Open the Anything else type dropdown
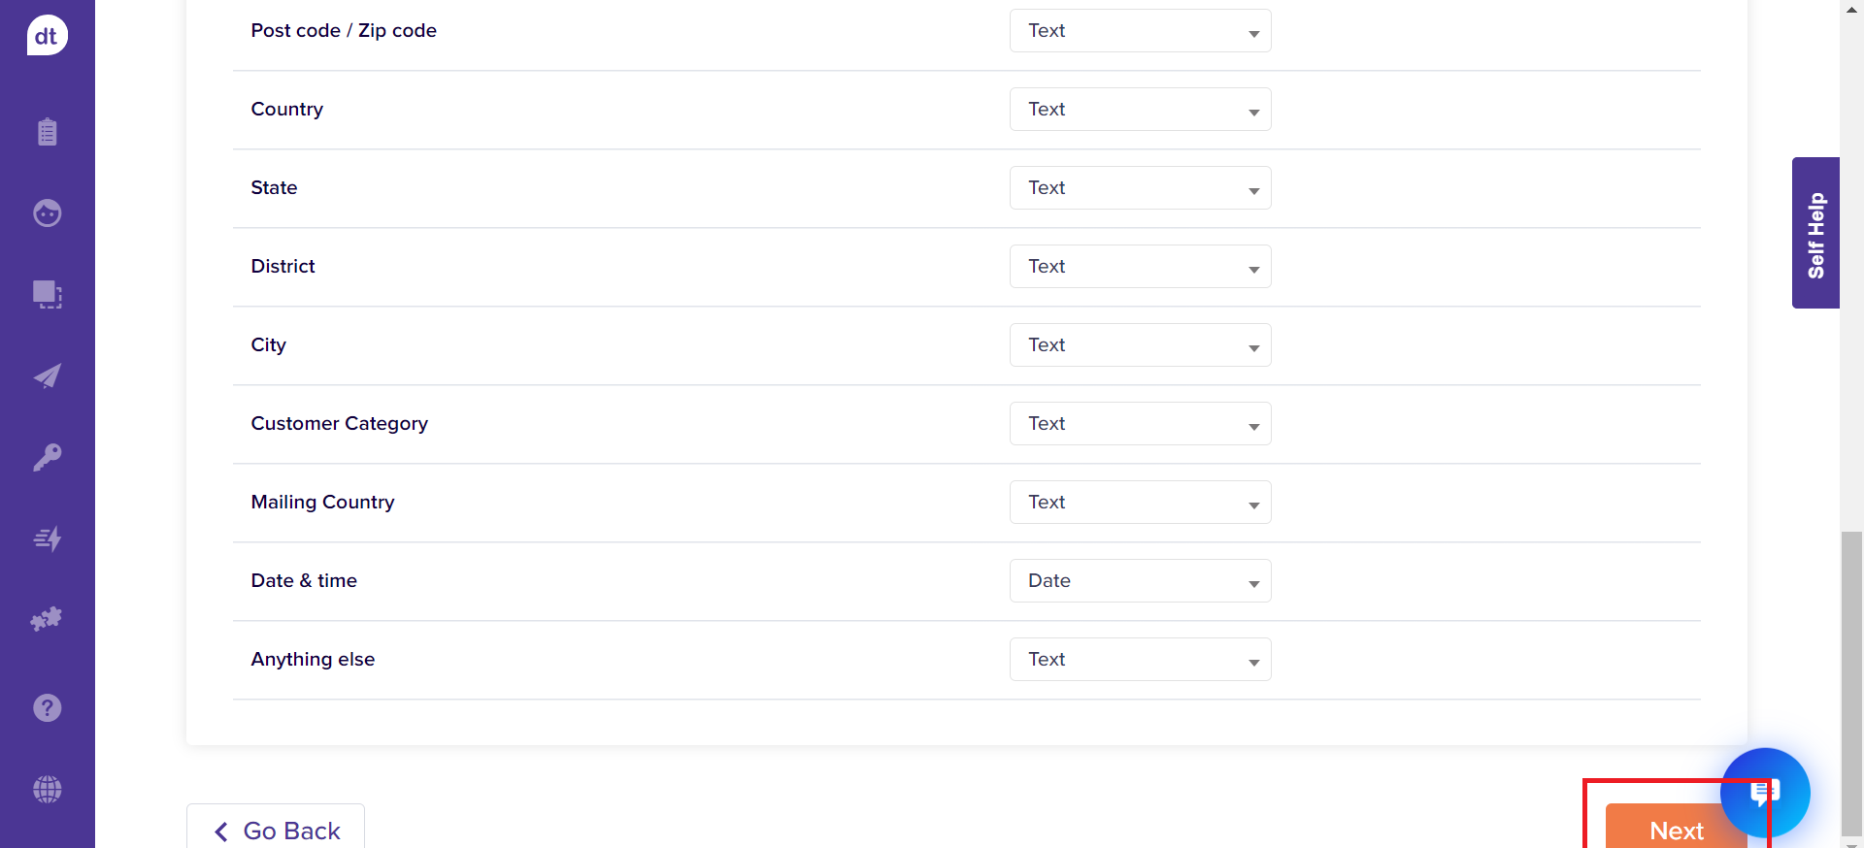Viewport: 1864px width, 848px height. click(x=1140, y=660)
